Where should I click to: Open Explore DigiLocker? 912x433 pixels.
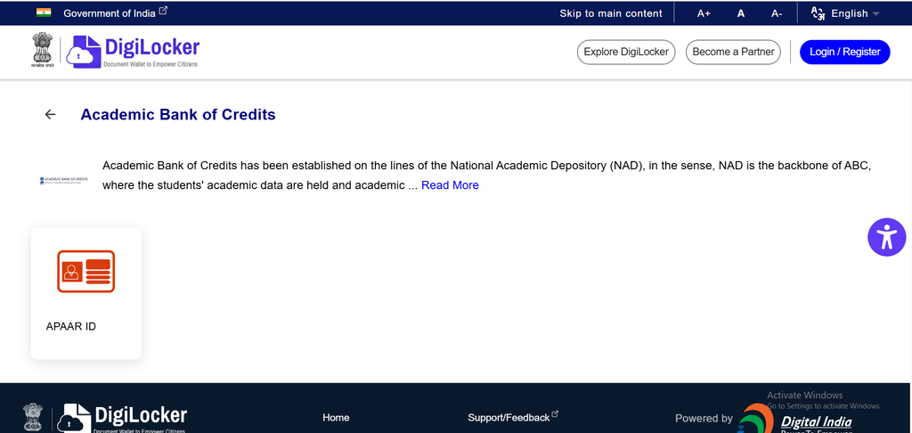click(x=626, y=52)
